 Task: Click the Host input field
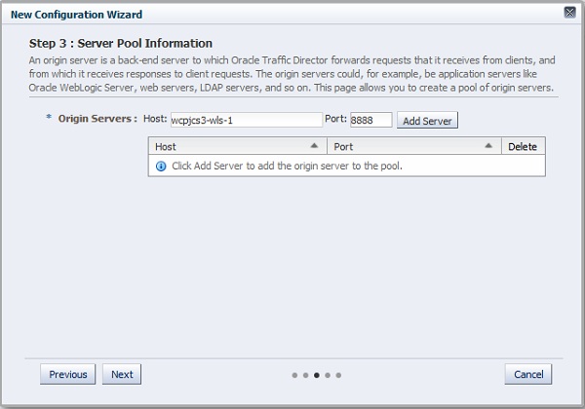pyautogui.click(x=247, y=120)
